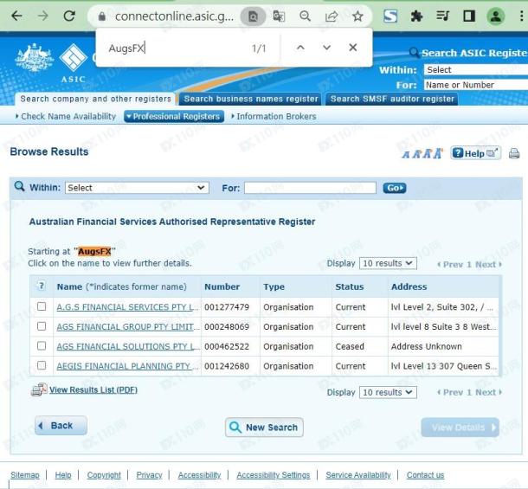Tick checkbox for AGS FINANCIAL GROUP
This screenshot has width=528, height=489.
42,326
